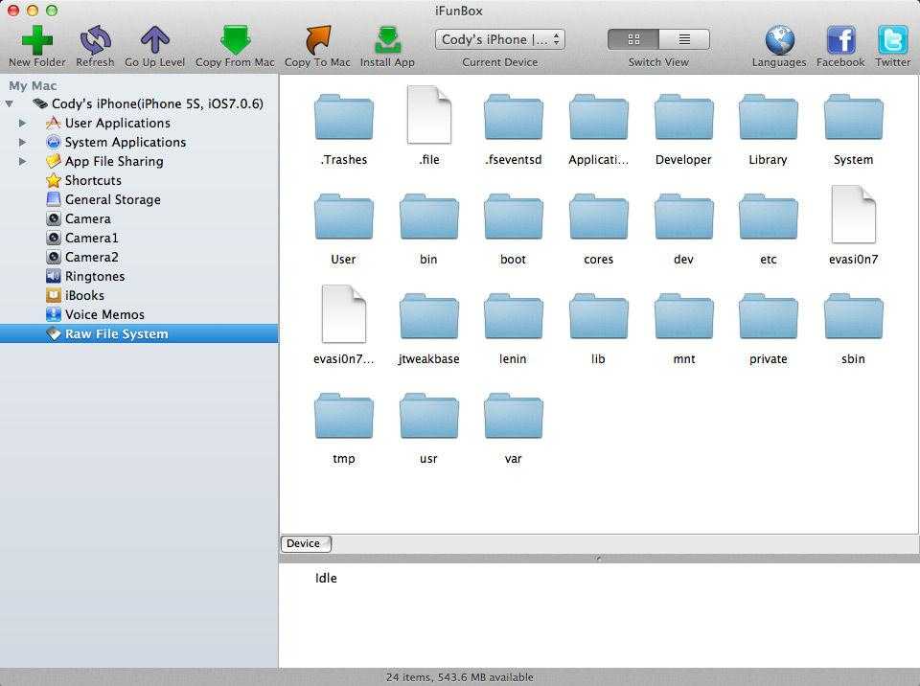Screen dimensions: 920x686
Task: Select Shortcuts in sidebar
Action: pyautogui.click(x=83, y=180)
